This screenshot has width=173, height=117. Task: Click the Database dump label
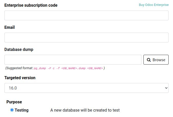pos(19,50)
